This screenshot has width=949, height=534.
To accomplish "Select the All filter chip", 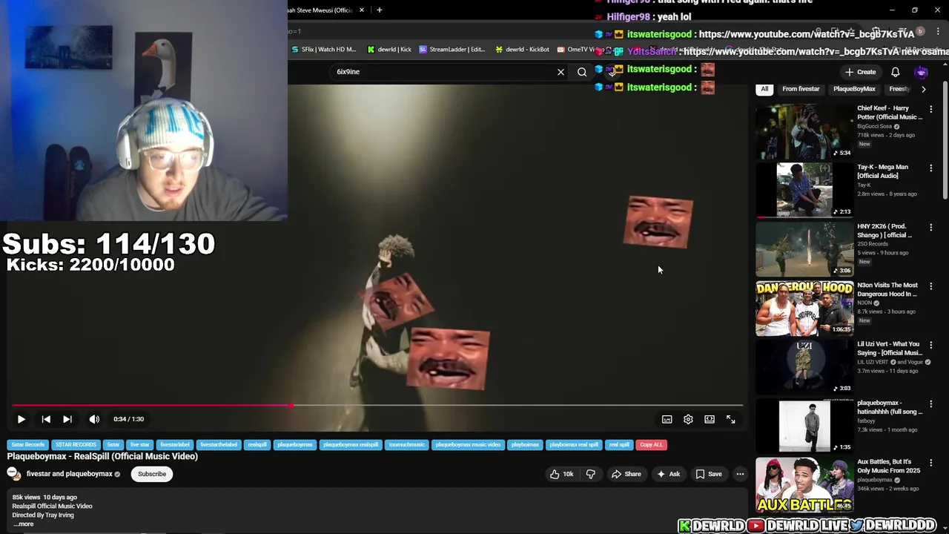I will (x=764, y=89).
